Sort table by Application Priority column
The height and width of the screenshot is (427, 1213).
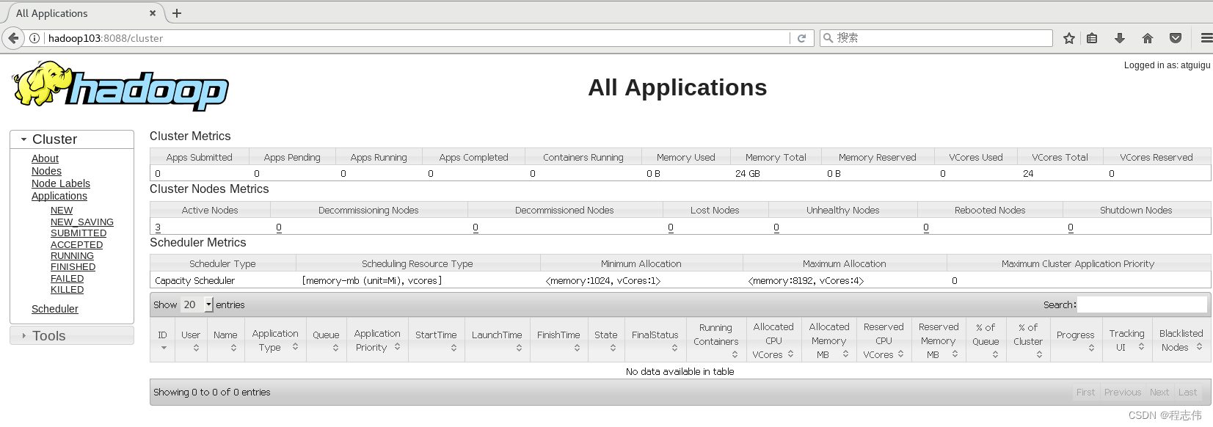click(377, 340)
